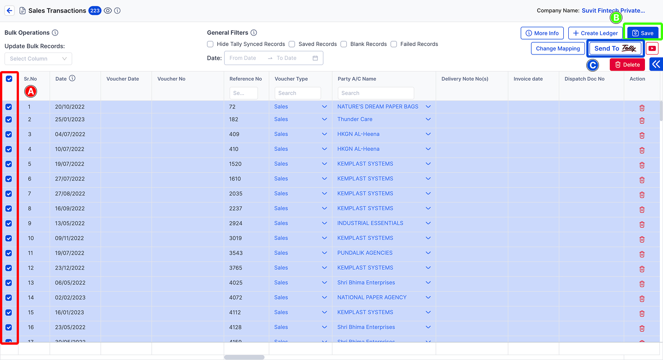Click the vertical scrollbar thumb of table
Viewport: 663px width, 360px height.
point(661,111)
